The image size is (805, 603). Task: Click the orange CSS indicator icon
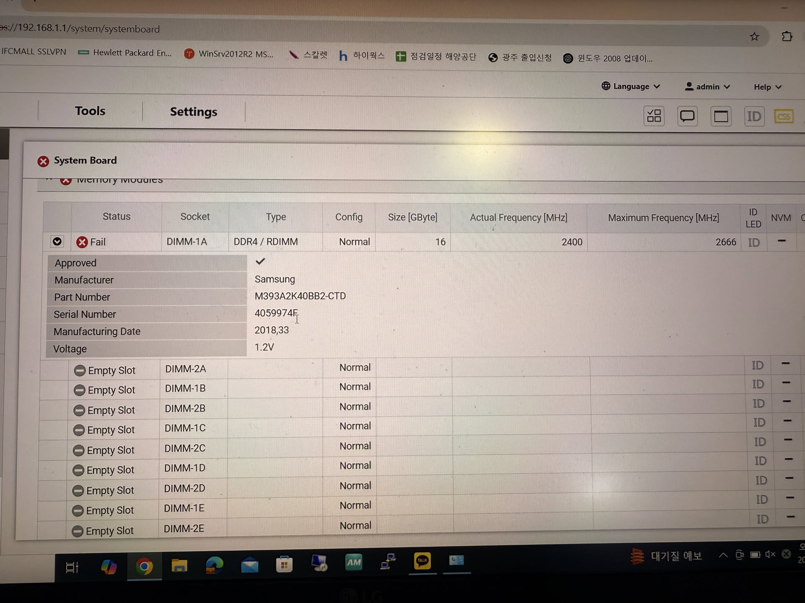783,116
